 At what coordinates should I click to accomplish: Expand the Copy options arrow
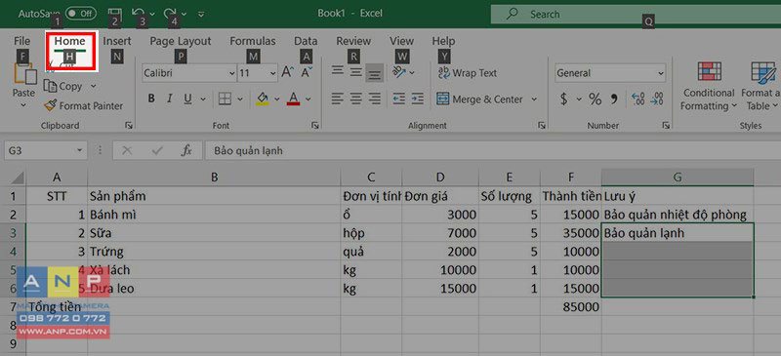(x=93, y=86)
